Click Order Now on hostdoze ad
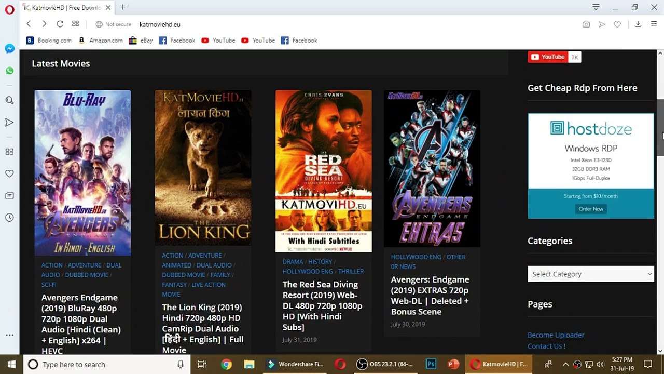The width and height of the screenshot is (664, 374). [591, 209]
